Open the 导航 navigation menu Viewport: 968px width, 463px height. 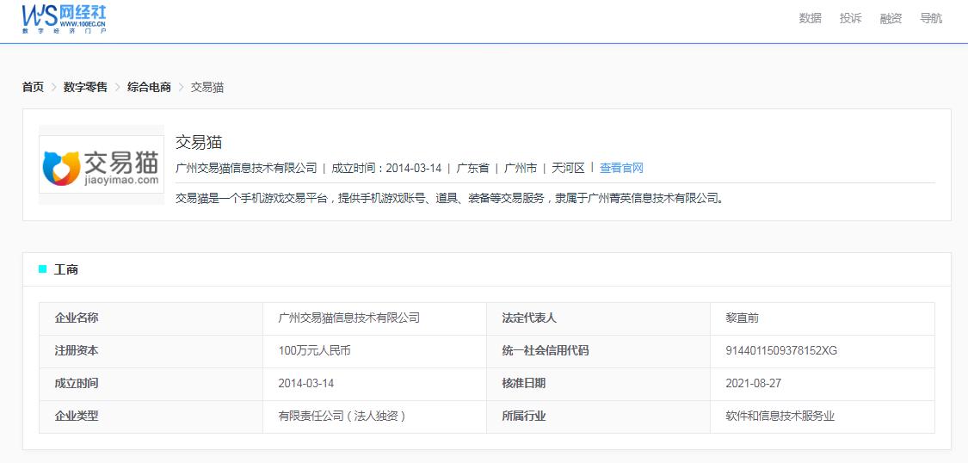point(931,19)
